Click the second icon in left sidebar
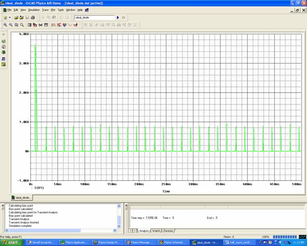 click(3, 41)
